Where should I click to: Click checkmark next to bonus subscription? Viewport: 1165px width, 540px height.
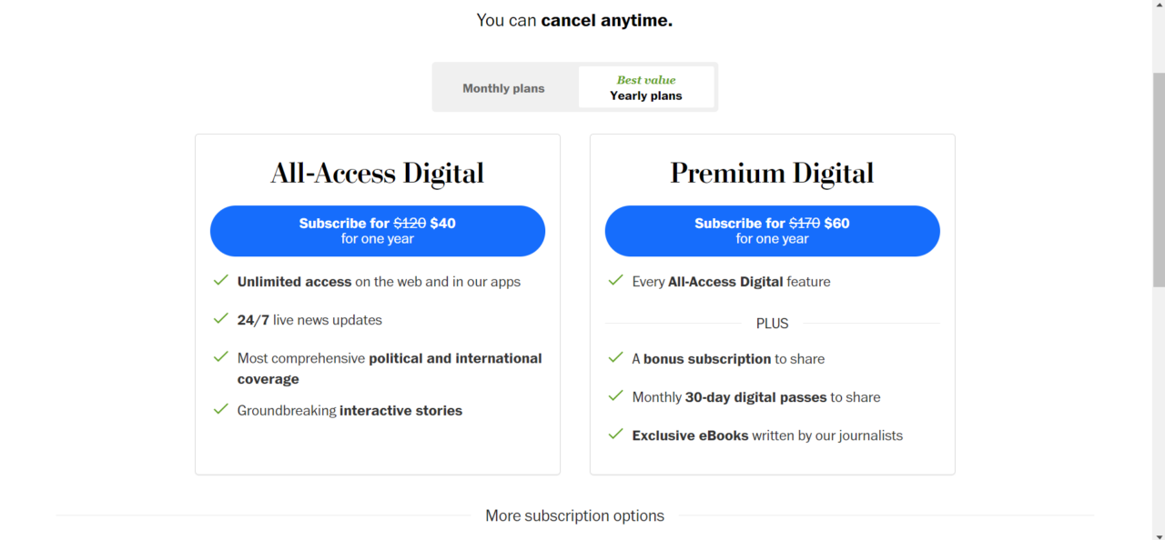(615, 358)
